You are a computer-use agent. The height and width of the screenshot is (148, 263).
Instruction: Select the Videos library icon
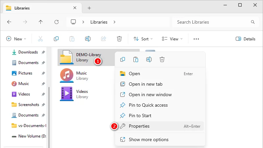(x=67, y=94)
